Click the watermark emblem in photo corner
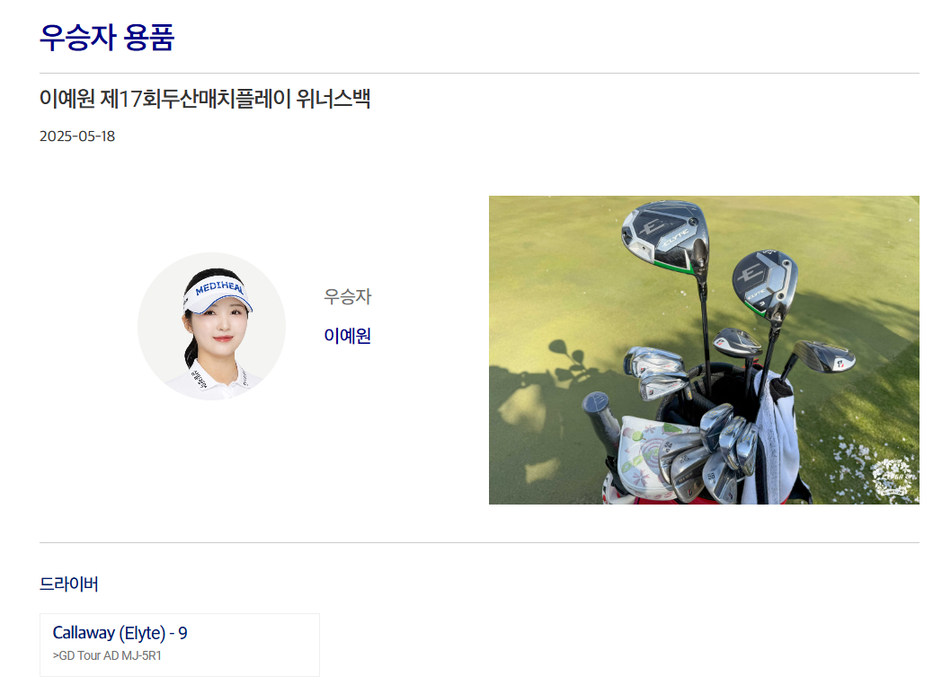Image resolution: width=942 pixels, height=685 pixels. click(x=894, y=479)
